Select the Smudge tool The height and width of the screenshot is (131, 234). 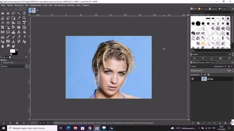[x=8, y=46]
